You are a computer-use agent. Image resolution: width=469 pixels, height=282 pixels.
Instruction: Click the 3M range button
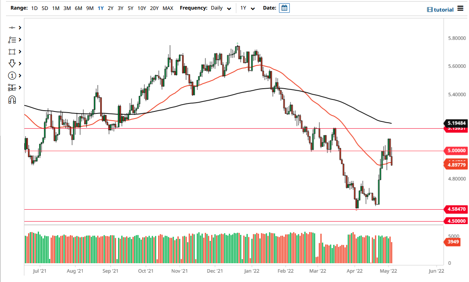click(67, 8)
